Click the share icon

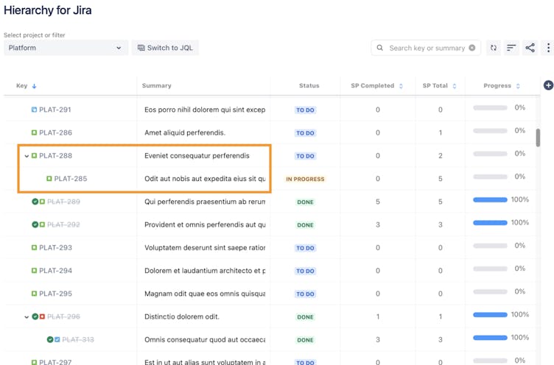pyautogui.click(x=530, y=48)
